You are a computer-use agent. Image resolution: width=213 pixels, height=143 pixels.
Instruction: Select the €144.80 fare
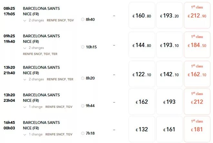point(142,45)
